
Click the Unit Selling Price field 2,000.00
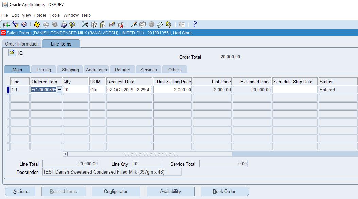[172, 90]
